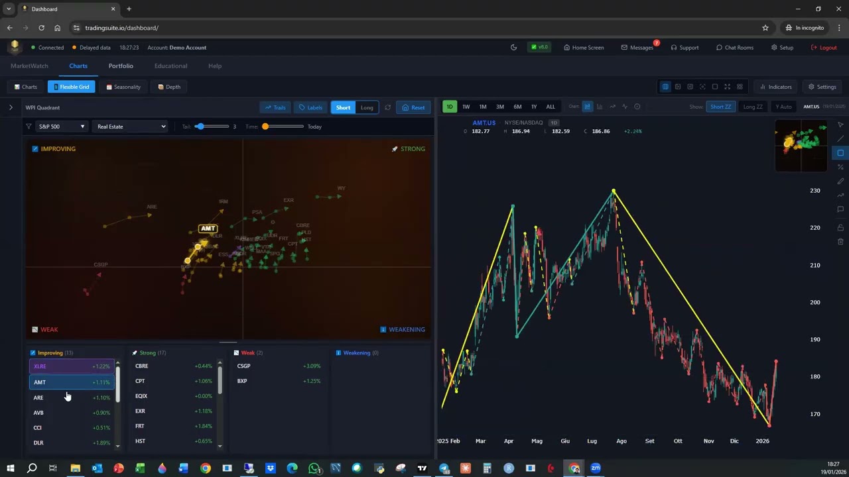Screen dimensions: 849x477
Task: Go to Home Screen
Action: tap(584, 48)
